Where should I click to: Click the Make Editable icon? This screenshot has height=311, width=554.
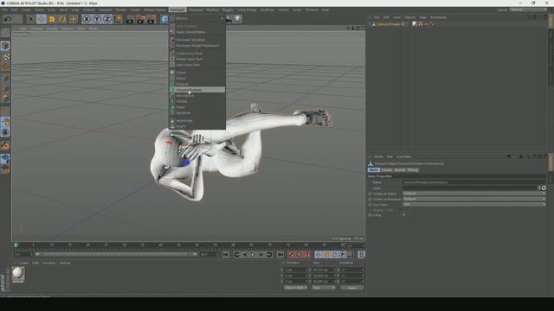5,33
